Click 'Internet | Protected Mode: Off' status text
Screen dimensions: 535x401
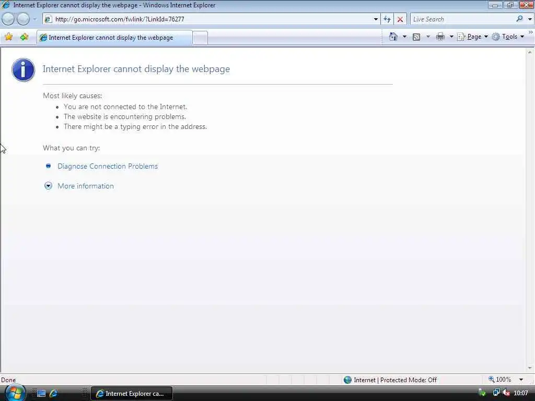tap(395, 380)
